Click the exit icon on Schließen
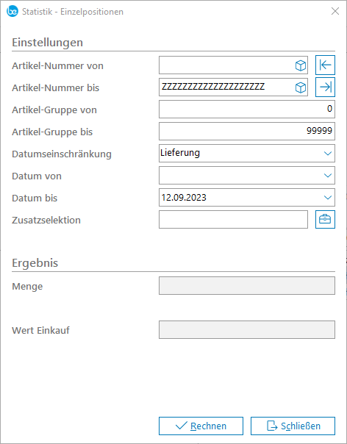The image size is (347, 444). click(x=272, y=426)
